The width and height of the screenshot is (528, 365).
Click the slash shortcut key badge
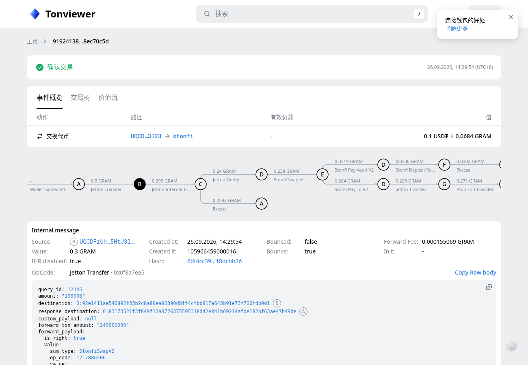[419, 14]
